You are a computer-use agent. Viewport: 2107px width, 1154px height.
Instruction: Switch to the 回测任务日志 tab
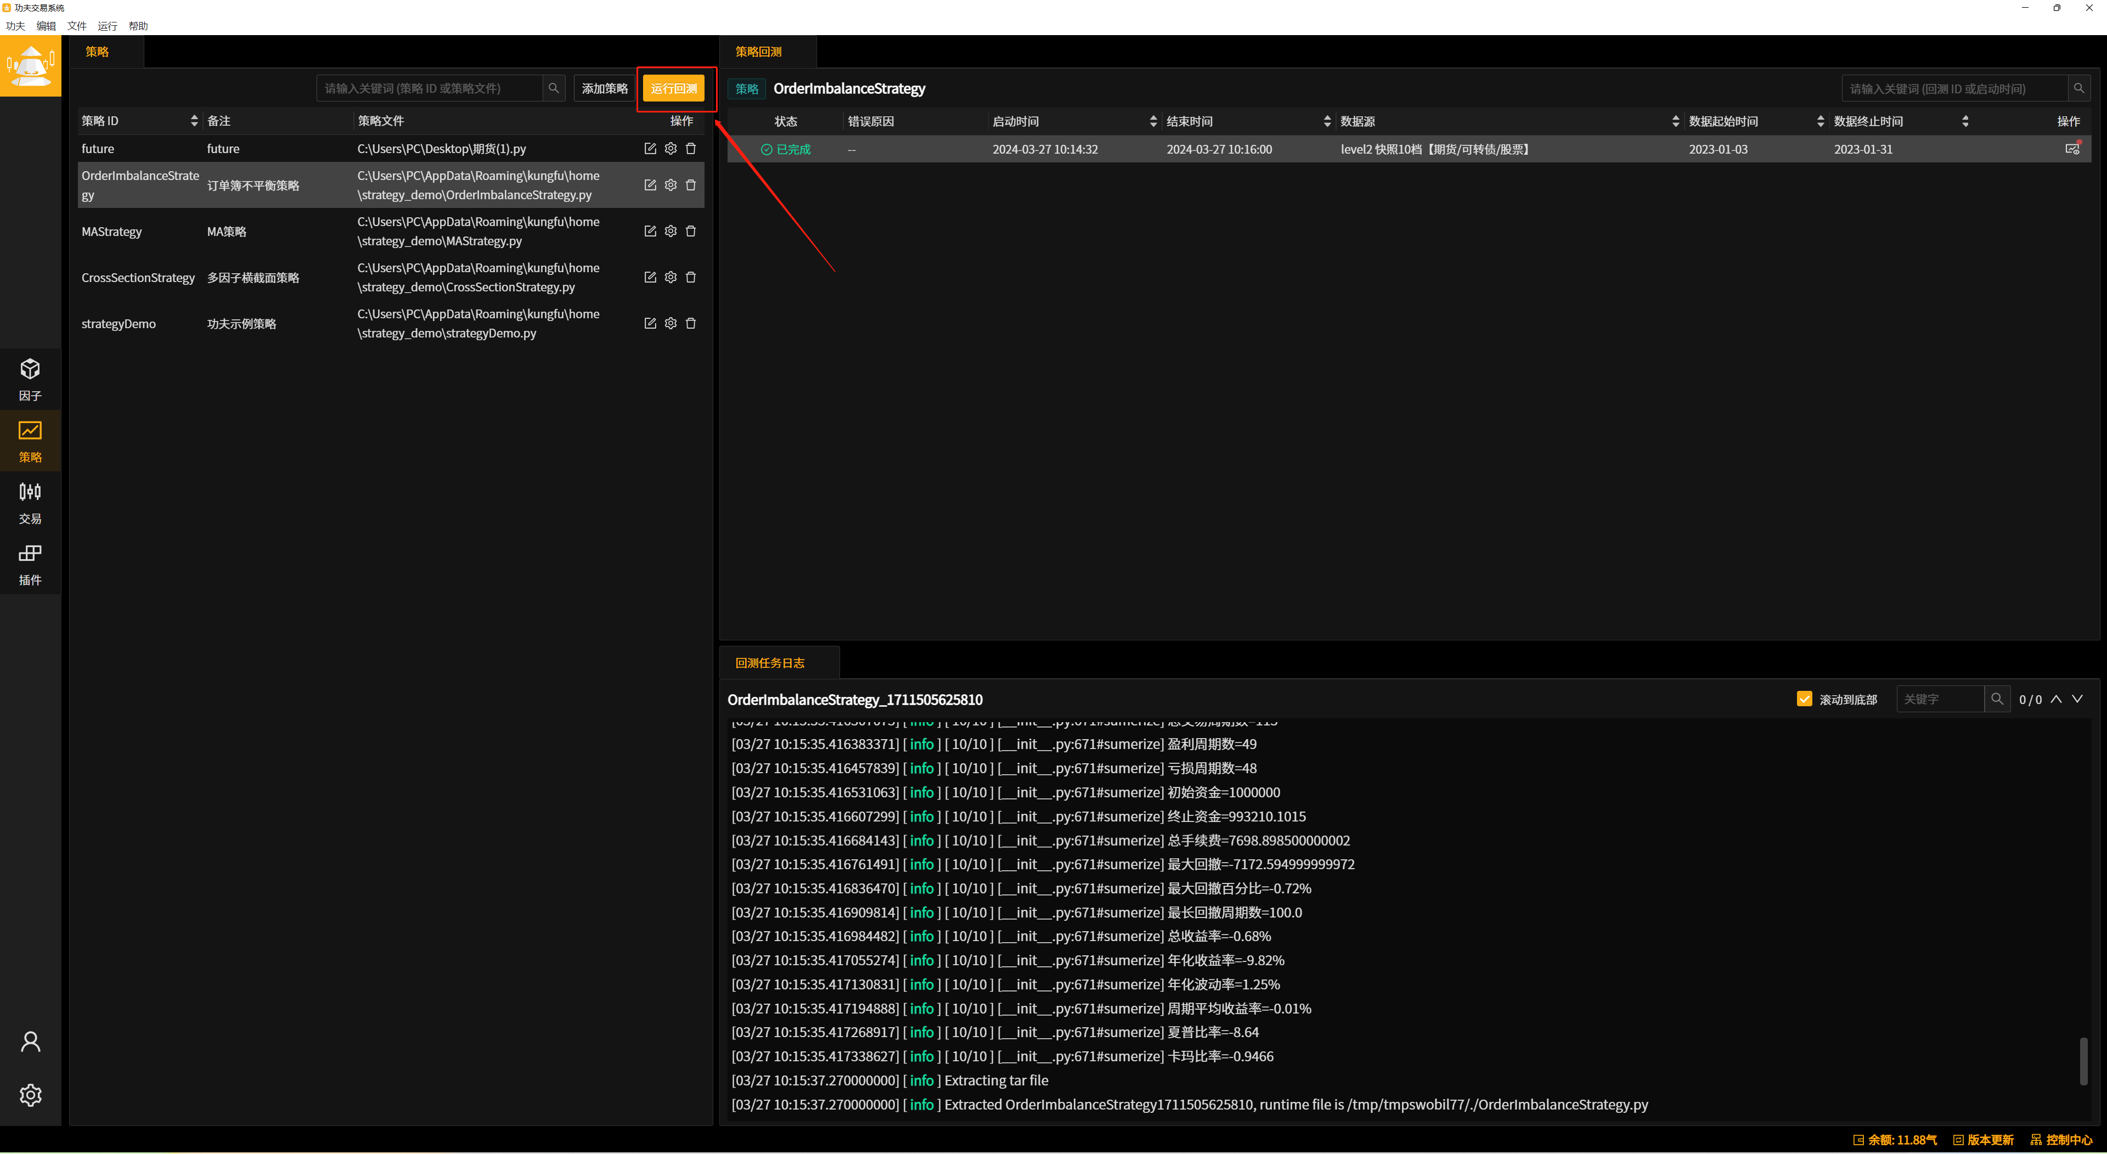770,662
